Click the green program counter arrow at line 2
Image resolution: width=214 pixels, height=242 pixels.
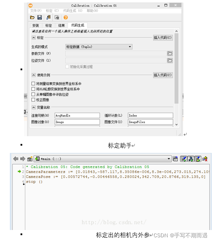pyautogui.click(x=19, y=171)
